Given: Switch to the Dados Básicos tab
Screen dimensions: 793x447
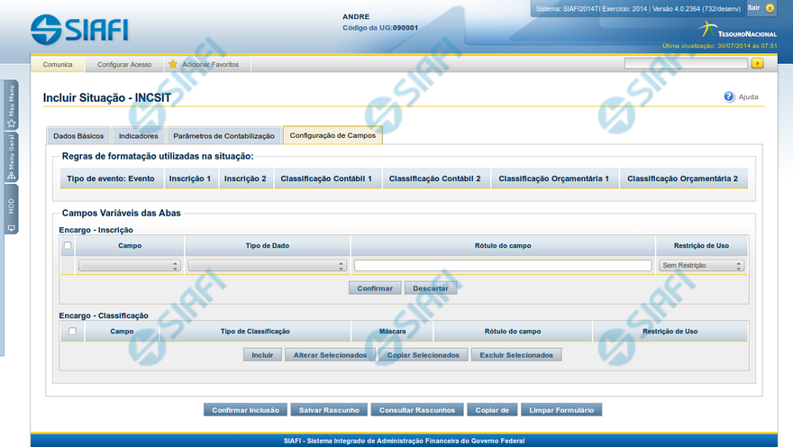Looking at the screenshot, I should point(78,136).
